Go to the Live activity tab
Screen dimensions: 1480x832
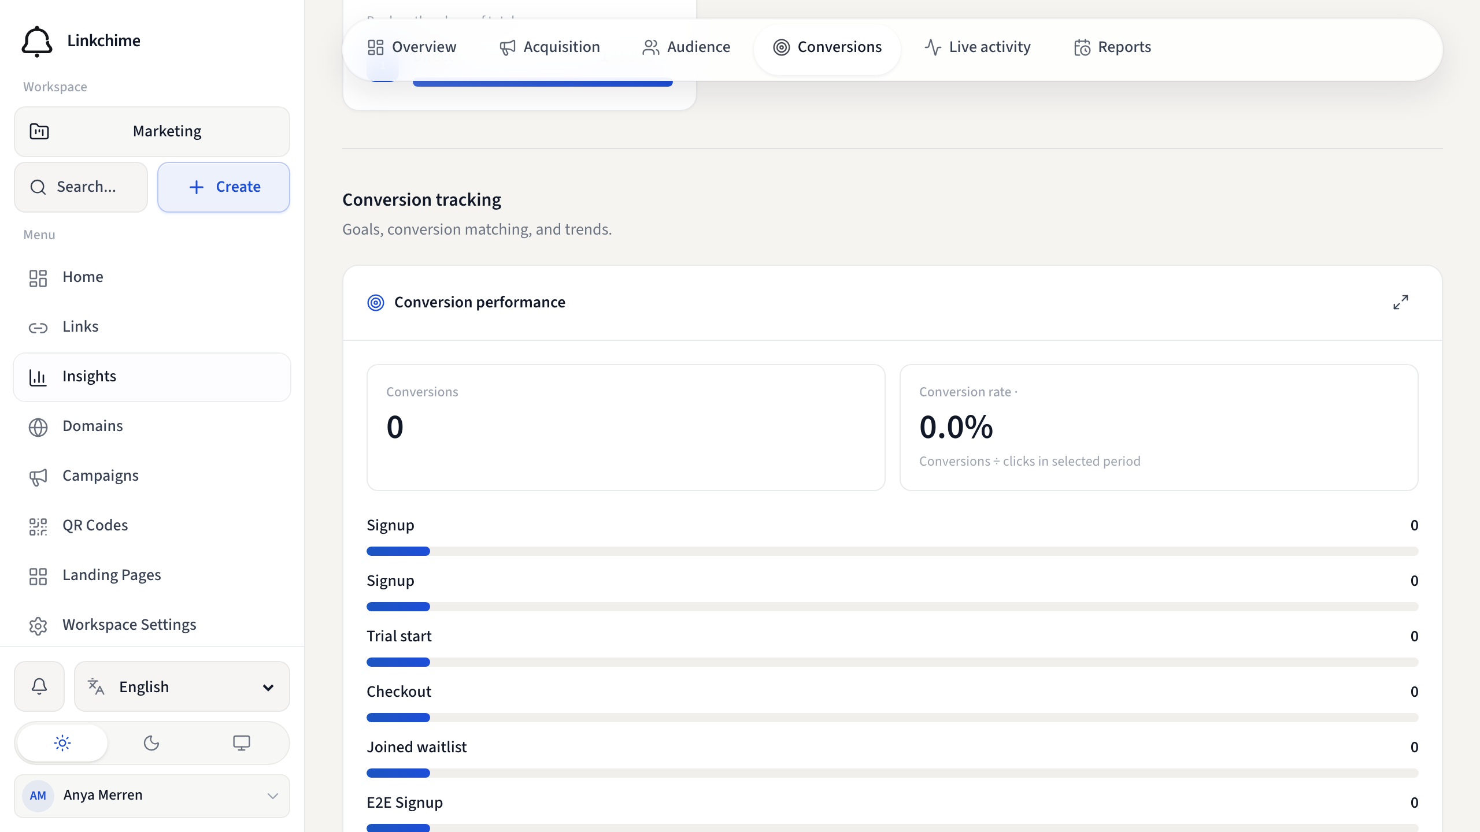point(978,47)
